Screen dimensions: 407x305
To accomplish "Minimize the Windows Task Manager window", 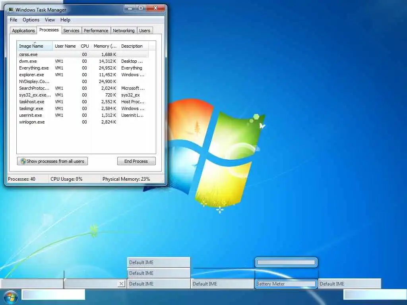I will click(130, 8).
